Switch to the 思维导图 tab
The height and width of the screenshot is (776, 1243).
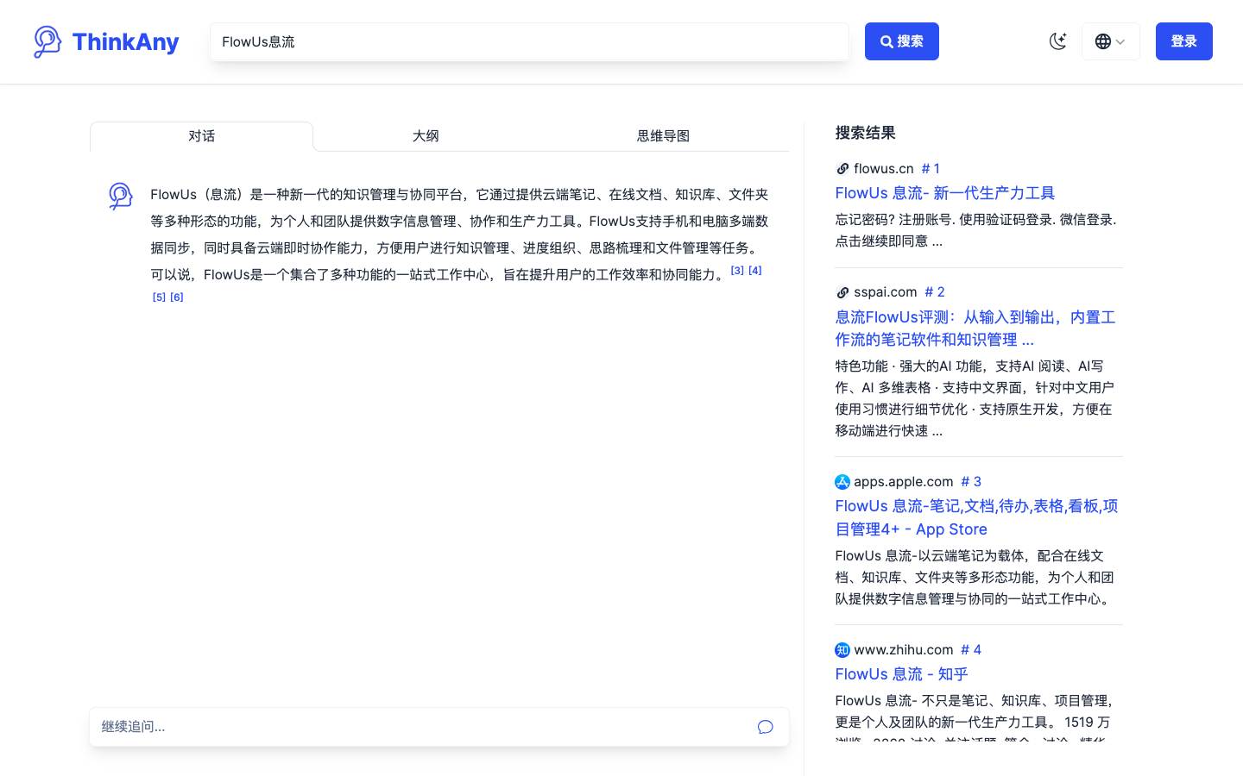[662, 135]
